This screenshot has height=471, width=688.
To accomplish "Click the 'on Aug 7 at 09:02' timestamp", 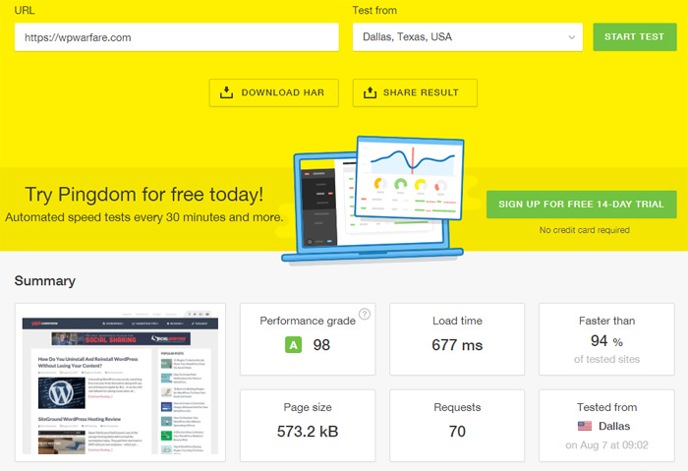I will point(606,445).
